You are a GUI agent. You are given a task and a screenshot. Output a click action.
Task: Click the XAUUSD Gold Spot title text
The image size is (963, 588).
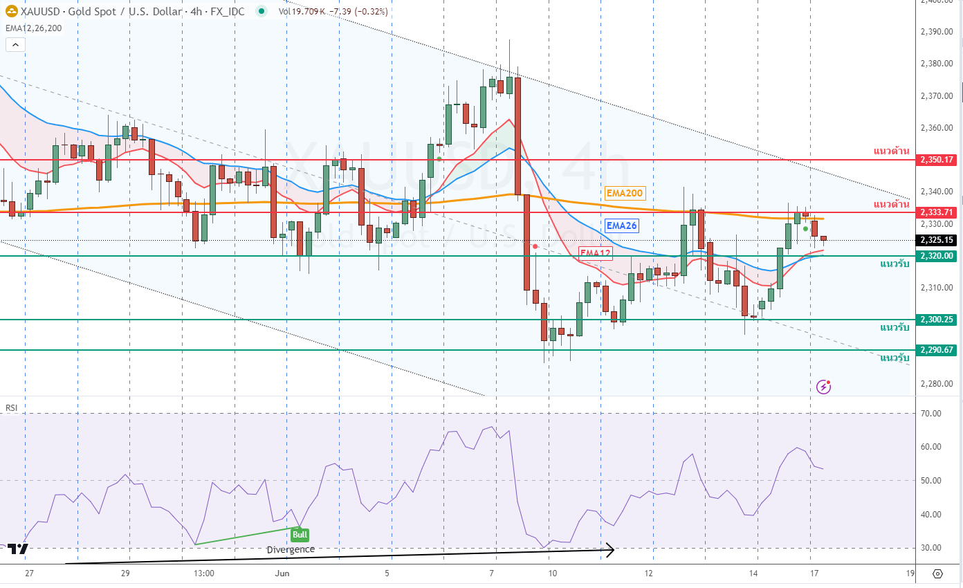(x=133, y=12)
